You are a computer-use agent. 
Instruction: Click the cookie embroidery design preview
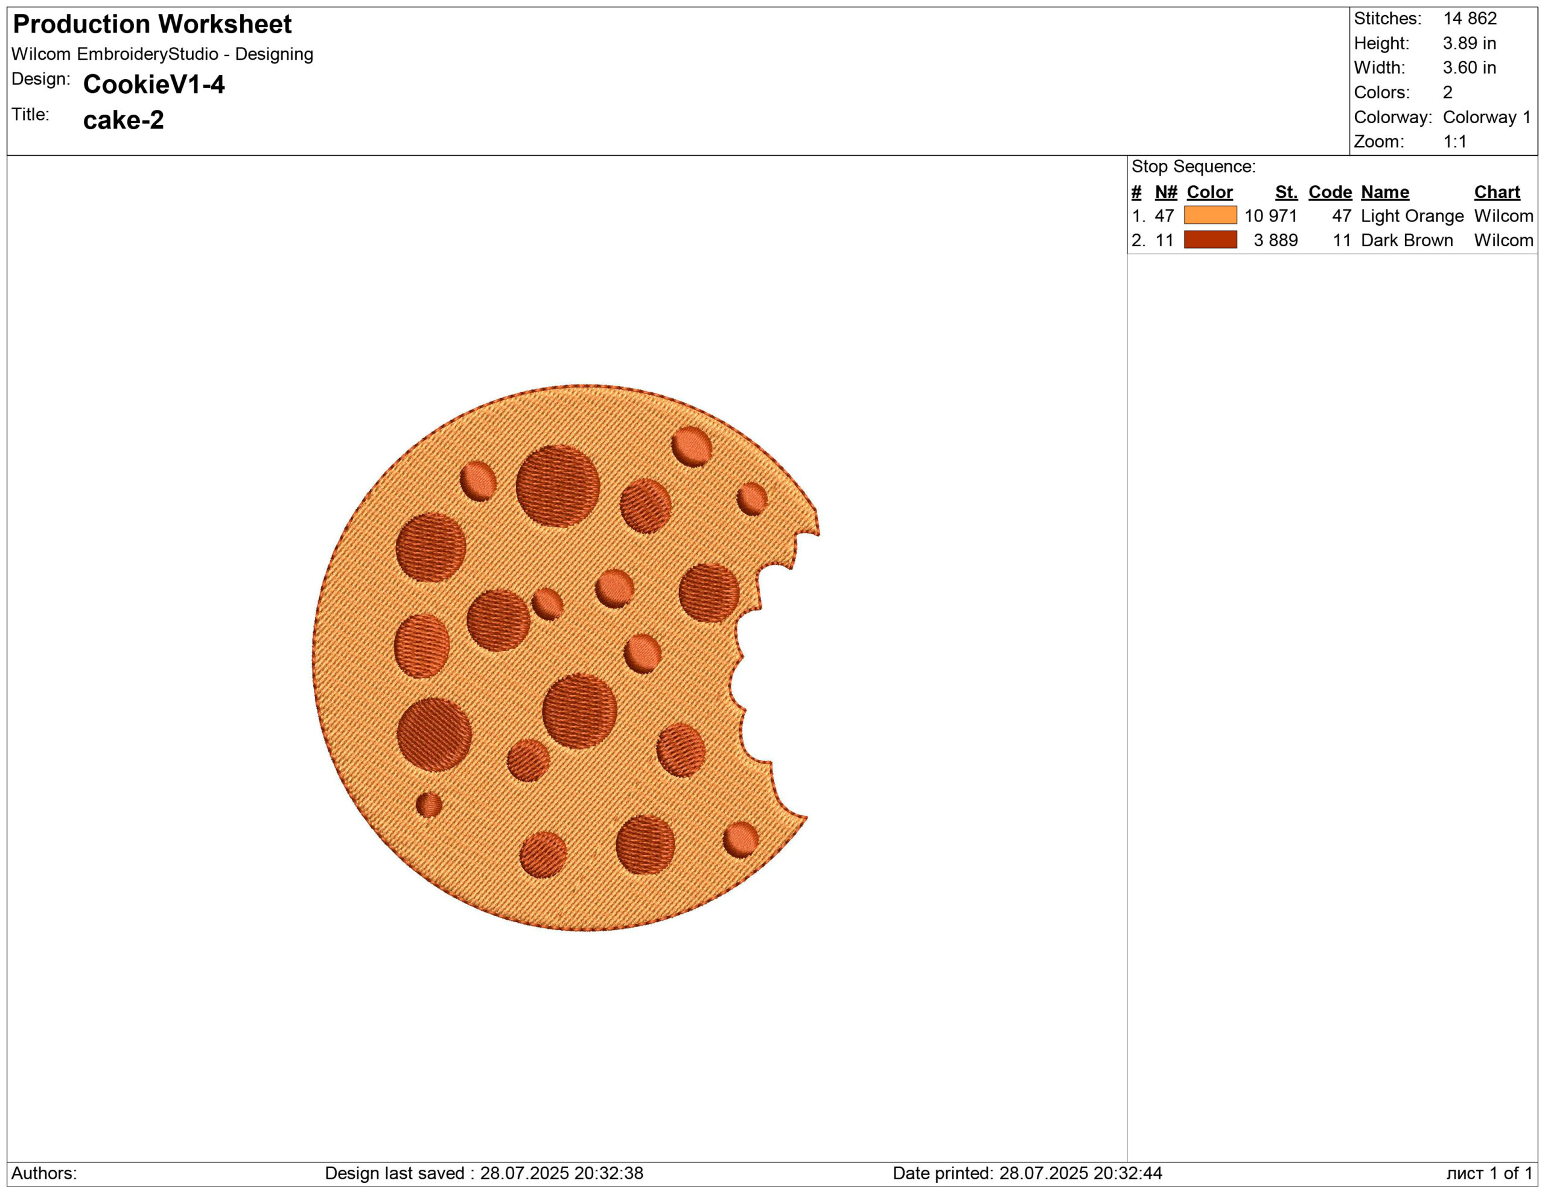559,658
